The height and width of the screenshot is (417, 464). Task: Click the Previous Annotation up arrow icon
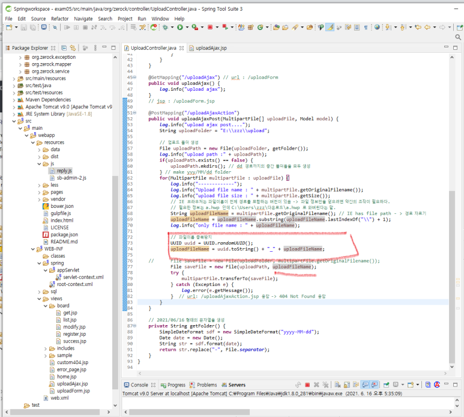tap(403, 27)
